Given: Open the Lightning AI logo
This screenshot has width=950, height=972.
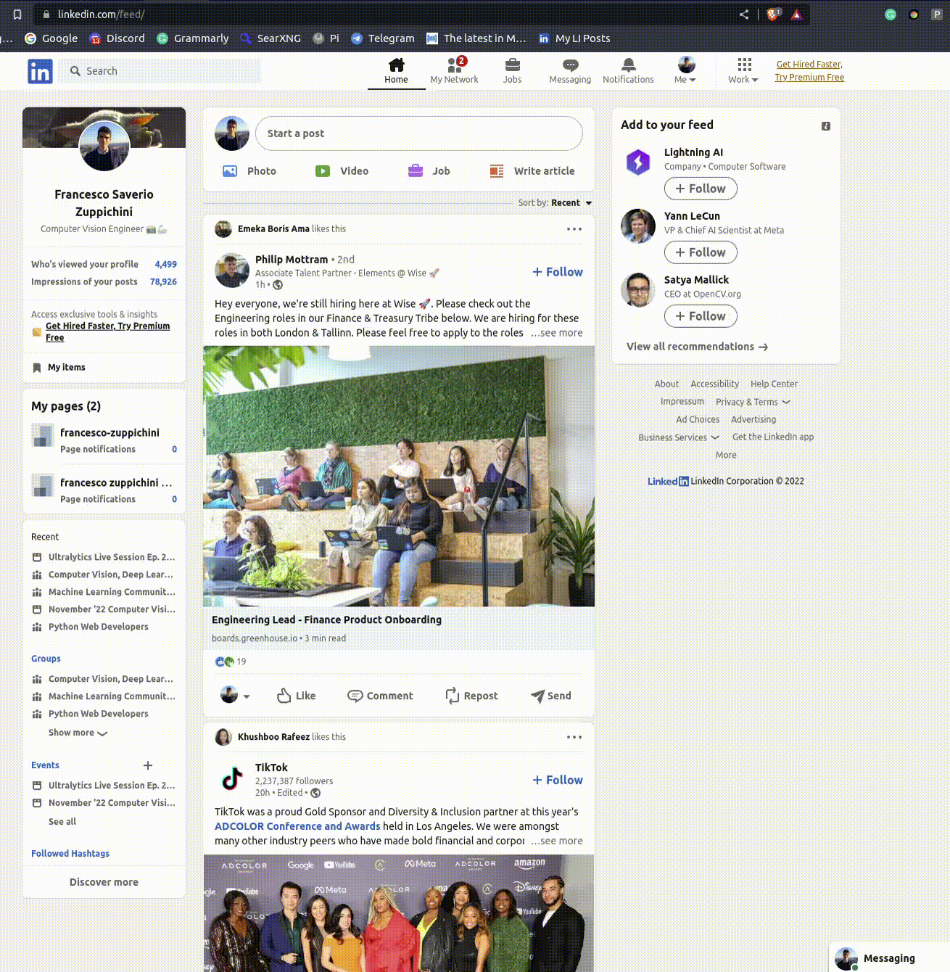Looking at the screenshot, I should (x=638, y=162).
